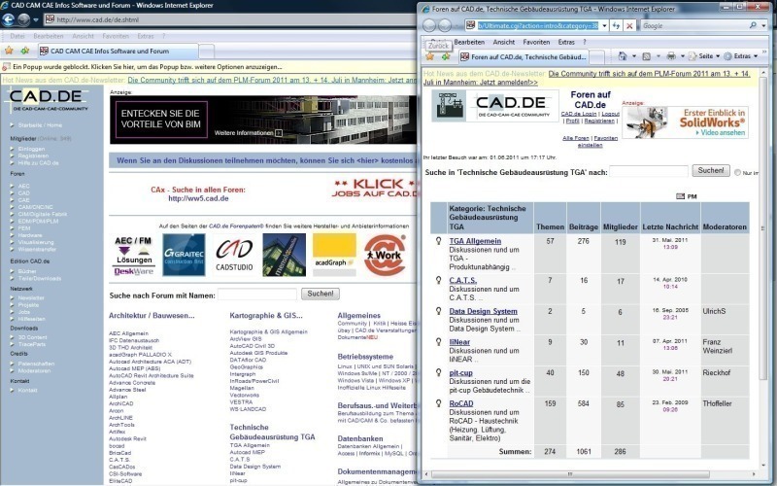
Task: Select the CAD CAM CAE Infos Software tab
Action: 118,51
